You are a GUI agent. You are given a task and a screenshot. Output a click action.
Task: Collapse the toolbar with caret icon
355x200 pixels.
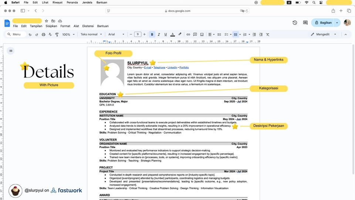click(345, 34)
